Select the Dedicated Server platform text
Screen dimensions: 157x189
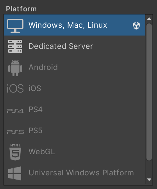[x=61, y=46]
